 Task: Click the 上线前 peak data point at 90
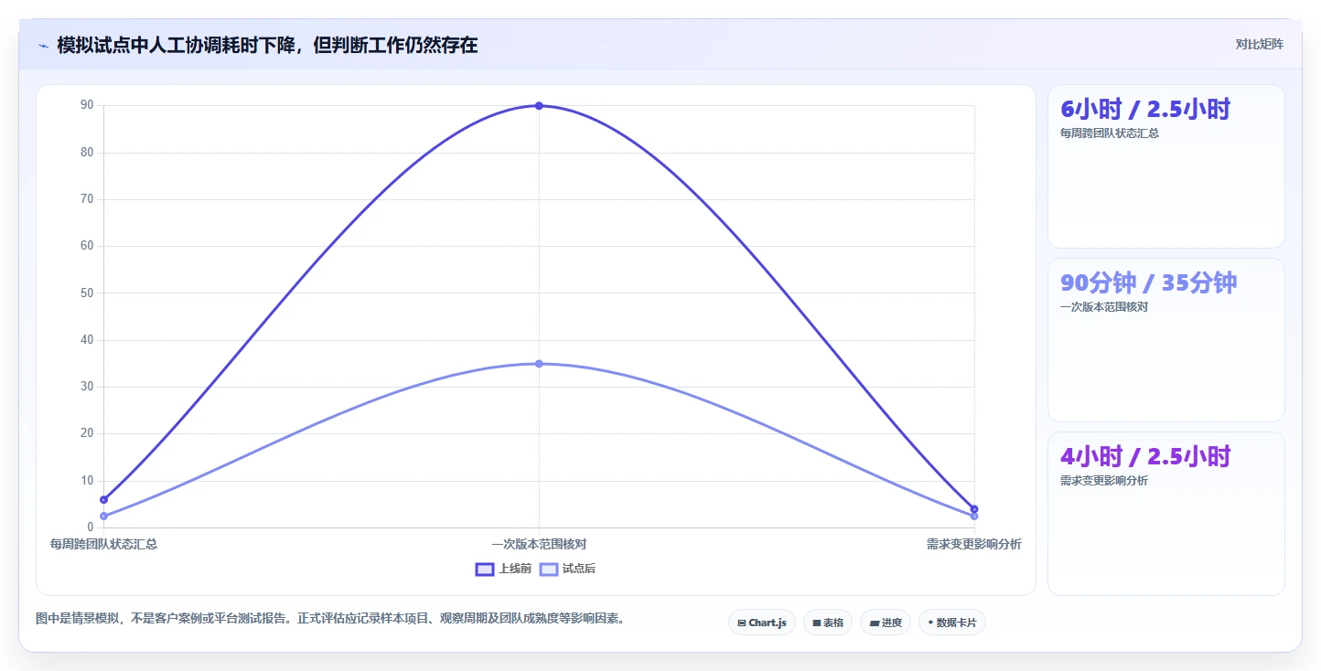[539, 106]
